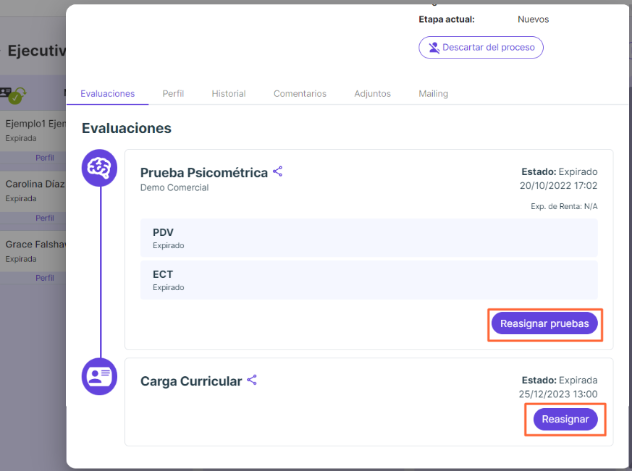Click the Nuevos stage value

(534, 20)
